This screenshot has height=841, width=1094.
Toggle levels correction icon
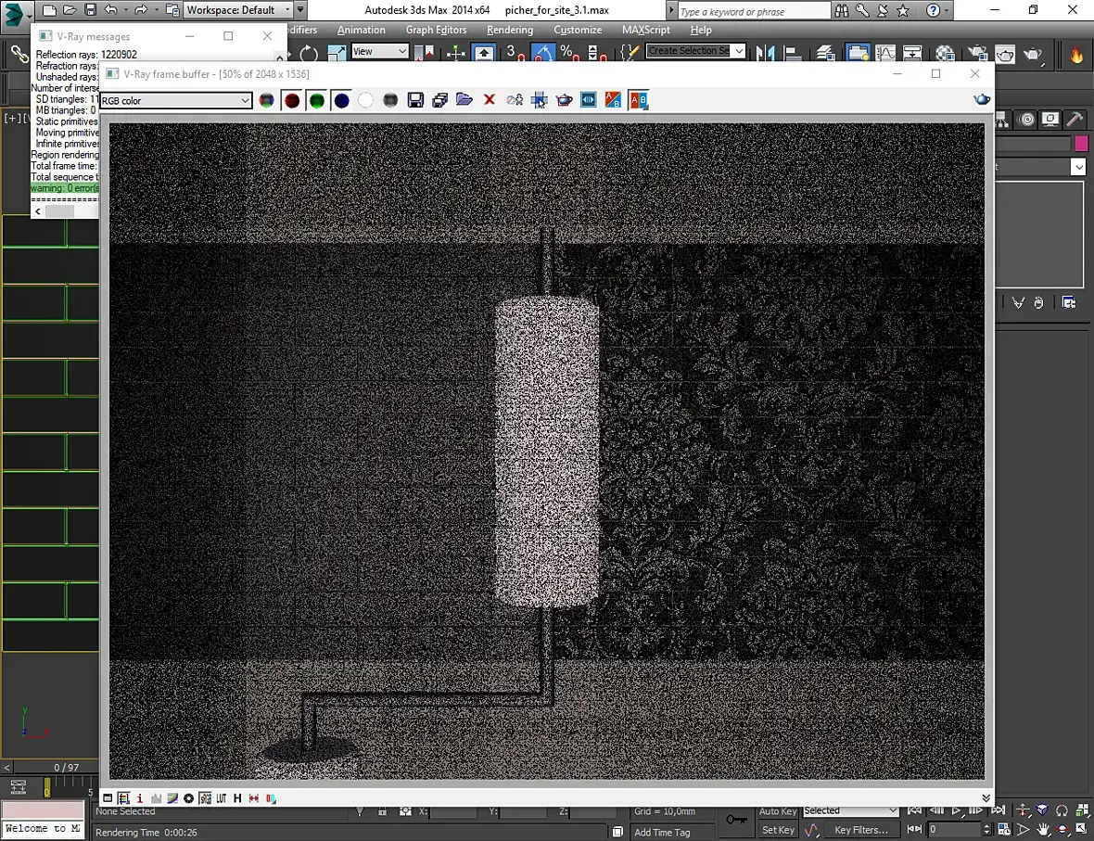[157, 798]
